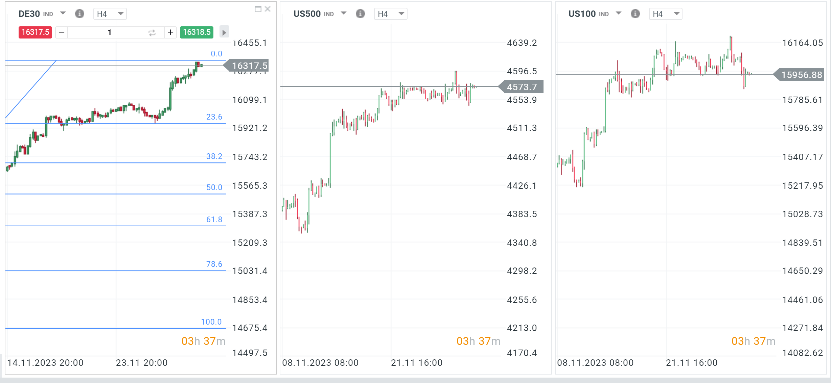
Task: Buy DE30 at 16318.5
Action: [197, 32]
